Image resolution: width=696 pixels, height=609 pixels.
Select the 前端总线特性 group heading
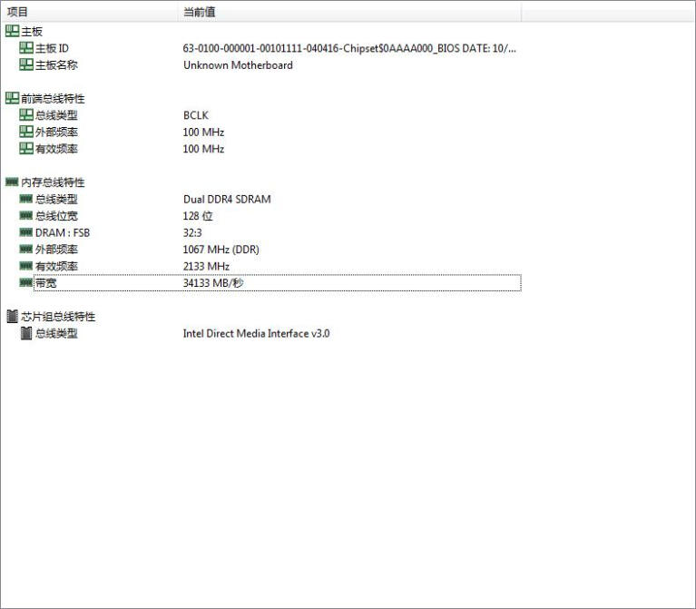[x=53, y=99]
